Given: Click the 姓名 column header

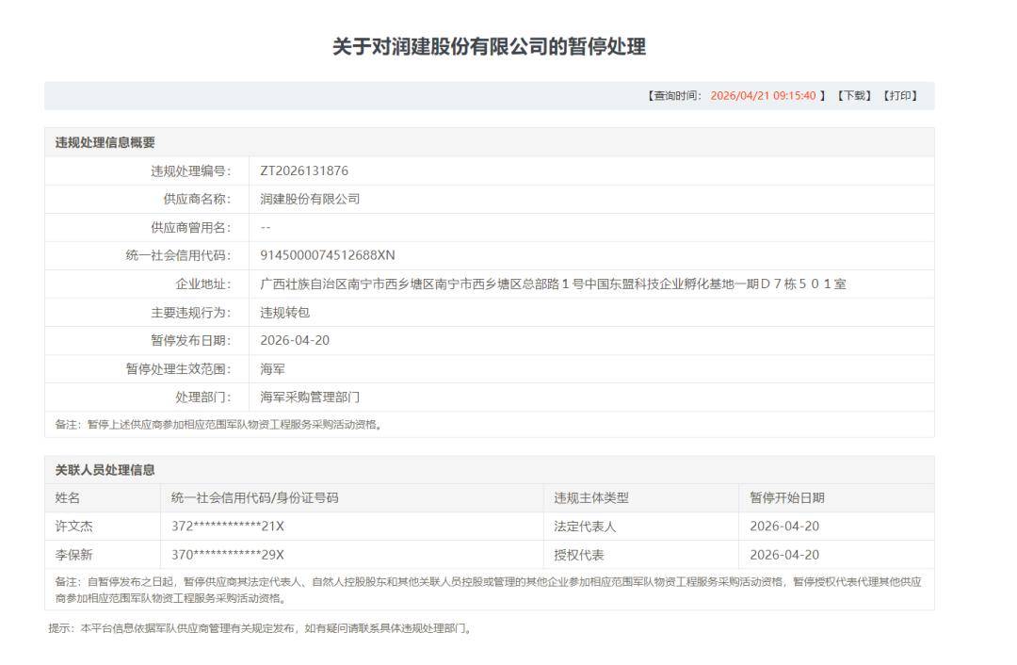Looking at the screenshot, I should coord(68,498).
